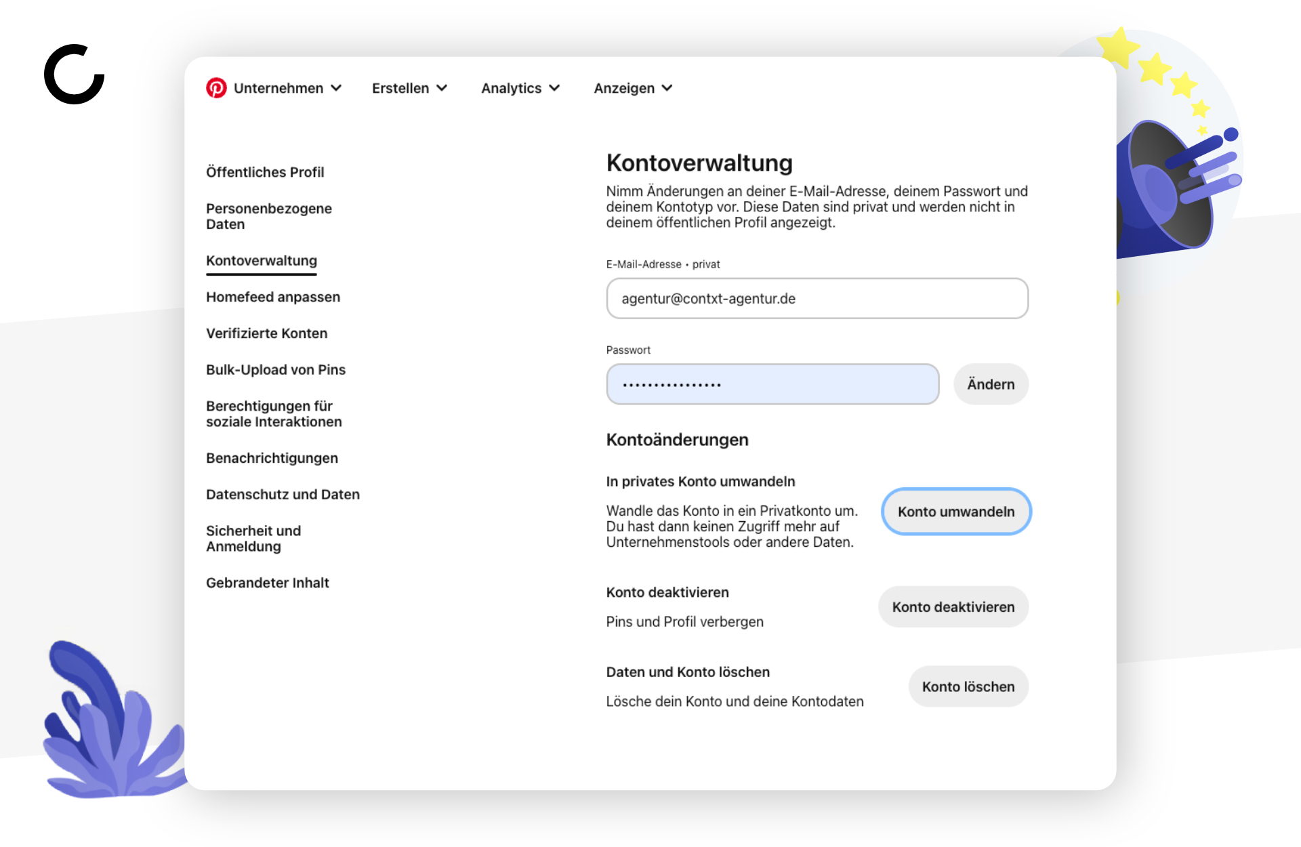Click the red Pinterest logo icon
1301x847 pixels.
click(216, 88)
